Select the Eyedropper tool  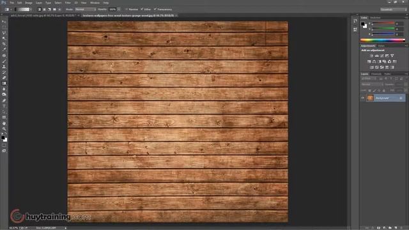[x=4, y=50]
